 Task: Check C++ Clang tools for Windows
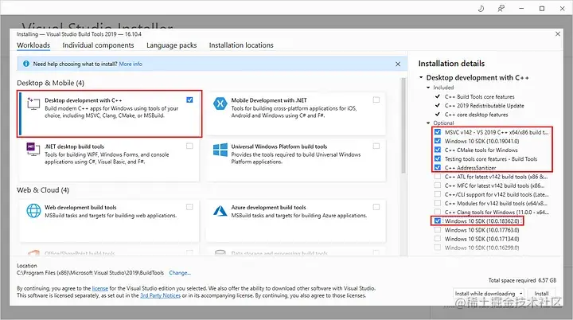[x=438, y=212]
